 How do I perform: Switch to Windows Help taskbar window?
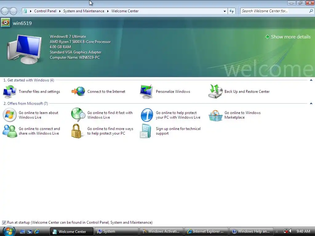tap(251, 231)
